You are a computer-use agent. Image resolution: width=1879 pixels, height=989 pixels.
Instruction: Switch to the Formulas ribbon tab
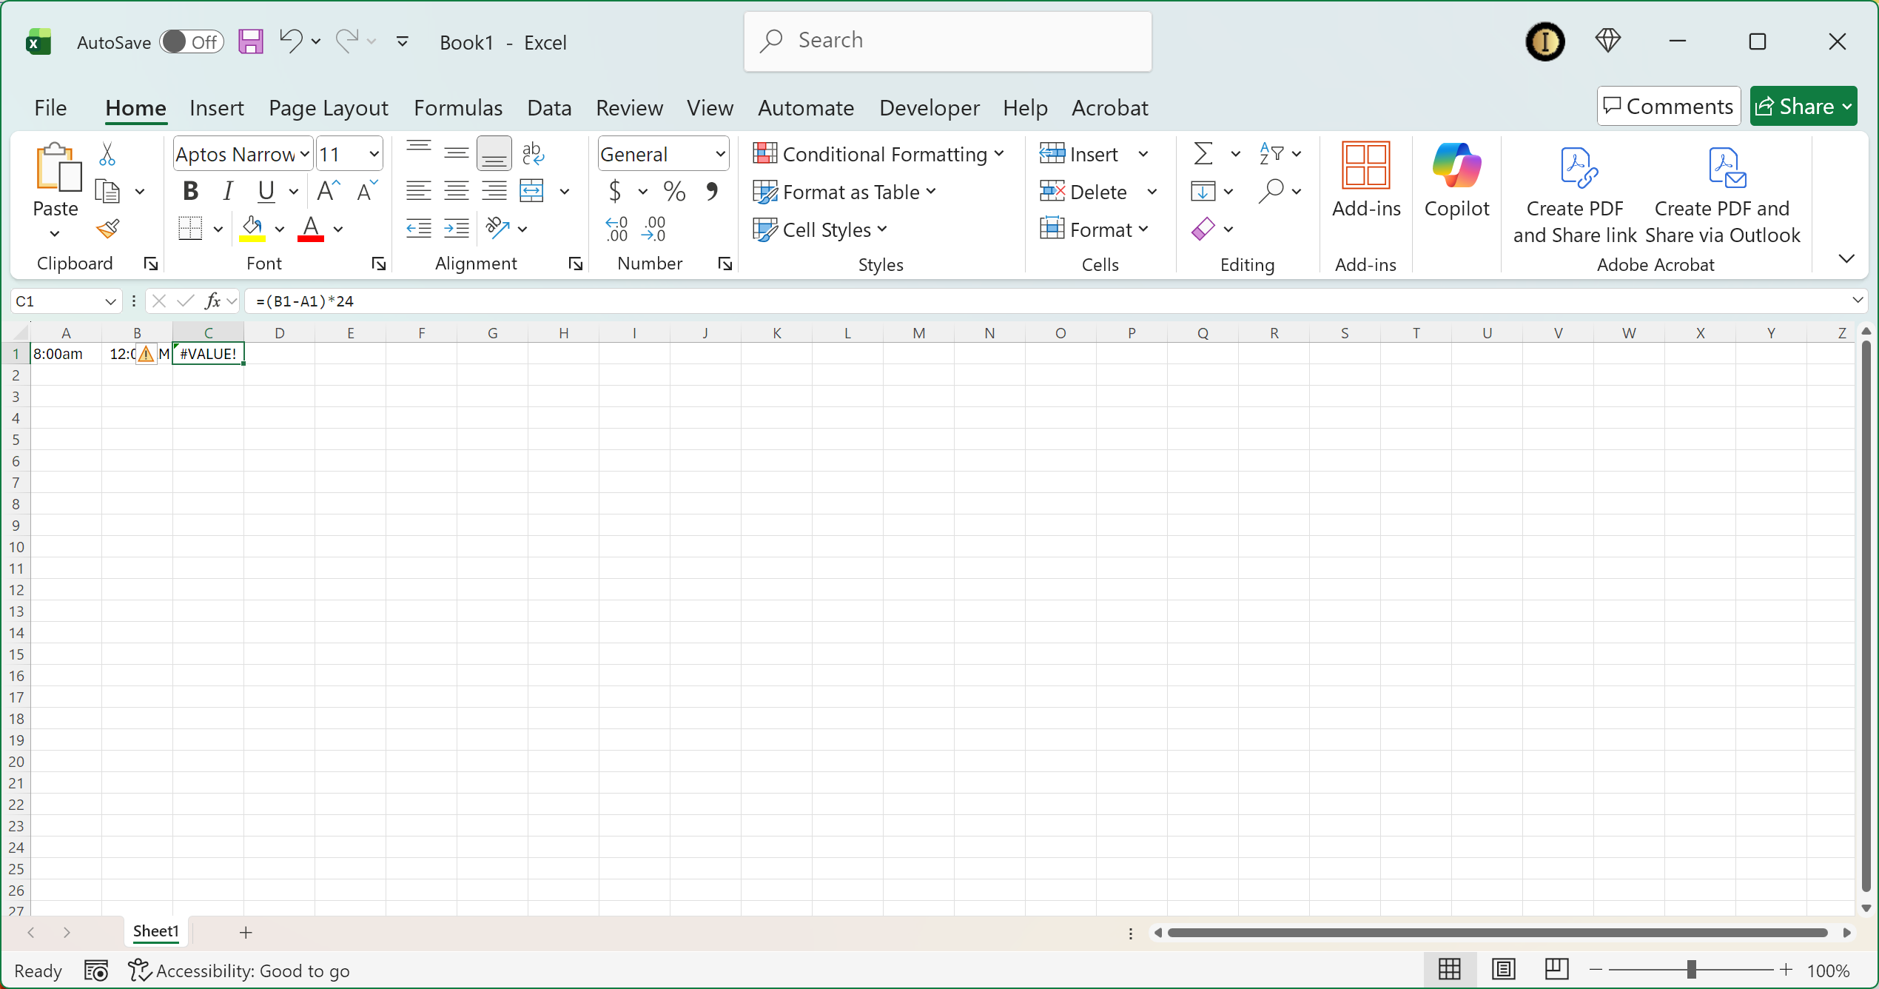click(457, 107)
